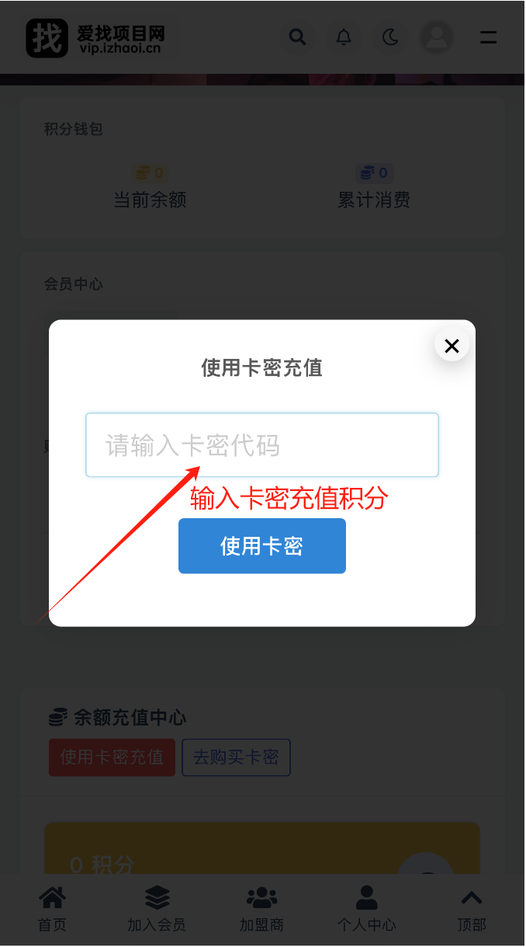Image resolution: width=526 pixels, height=947 pixels.
Task: Open notifications bell icon
Action: pos(344,37)
